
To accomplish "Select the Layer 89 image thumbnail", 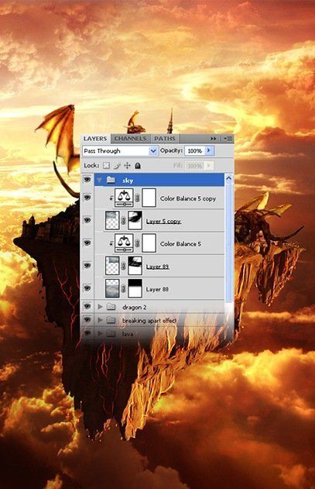I will (112, 266).
